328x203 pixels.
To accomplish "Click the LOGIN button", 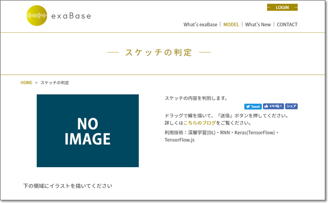I will coord(282,7).
